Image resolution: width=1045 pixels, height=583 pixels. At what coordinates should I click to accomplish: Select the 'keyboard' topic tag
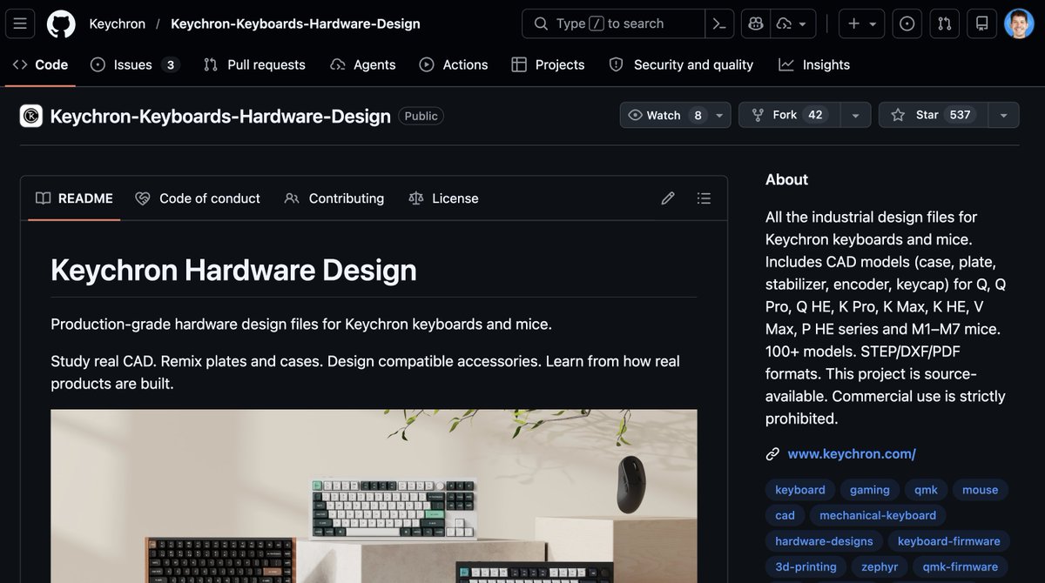click(x=800, y=490)
